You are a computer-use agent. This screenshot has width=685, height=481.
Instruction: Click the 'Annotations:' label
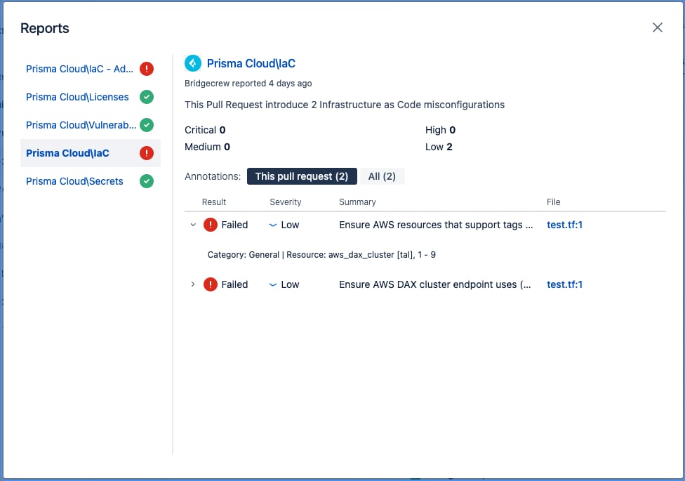[213, 176]
